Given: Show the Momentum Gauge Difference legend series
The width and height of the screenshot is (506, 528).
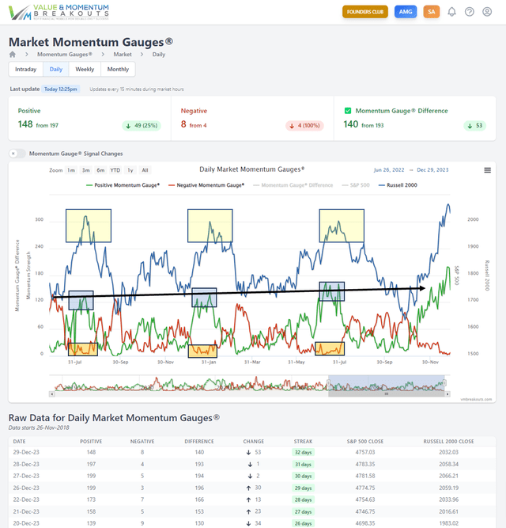Looking at the screenshot, I should 293,185.
